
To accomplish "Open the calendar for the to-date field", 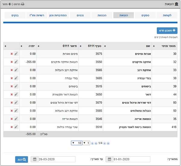I will tap(35, 159).
